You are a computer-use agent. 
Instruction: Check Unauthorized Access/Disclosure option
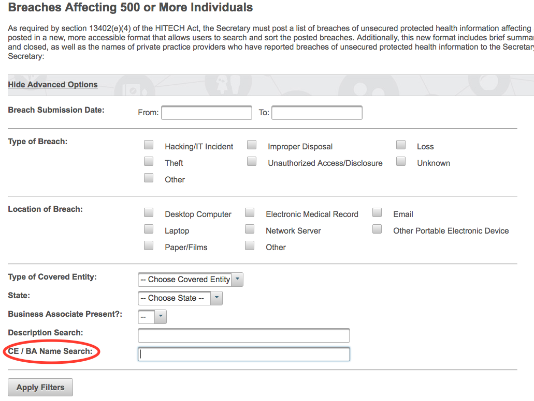tap(252, 162)
